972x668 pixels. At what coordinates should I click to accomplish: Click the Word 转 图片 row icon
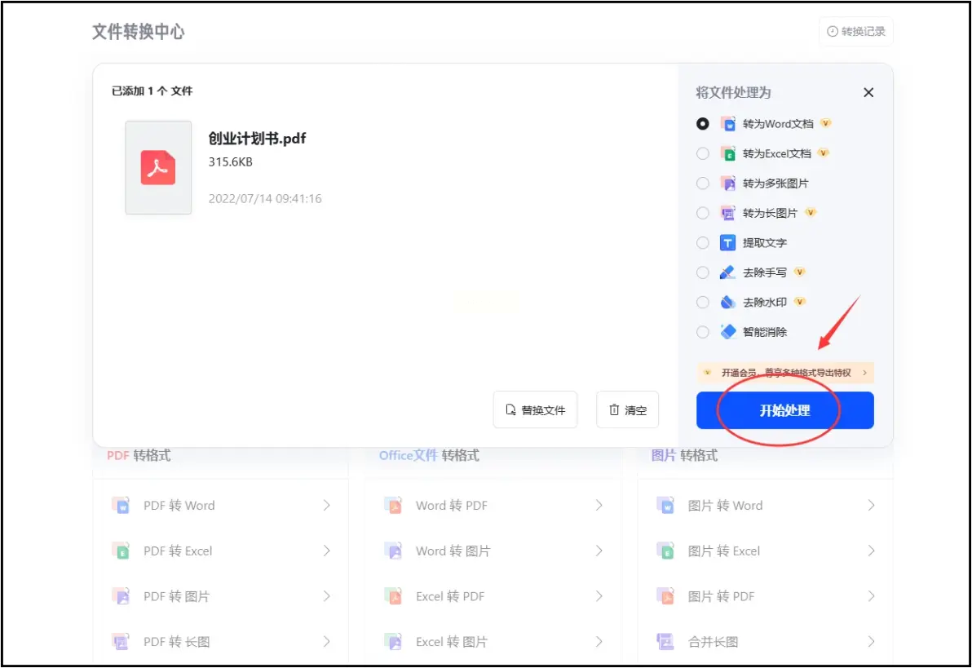coord(393,551)
